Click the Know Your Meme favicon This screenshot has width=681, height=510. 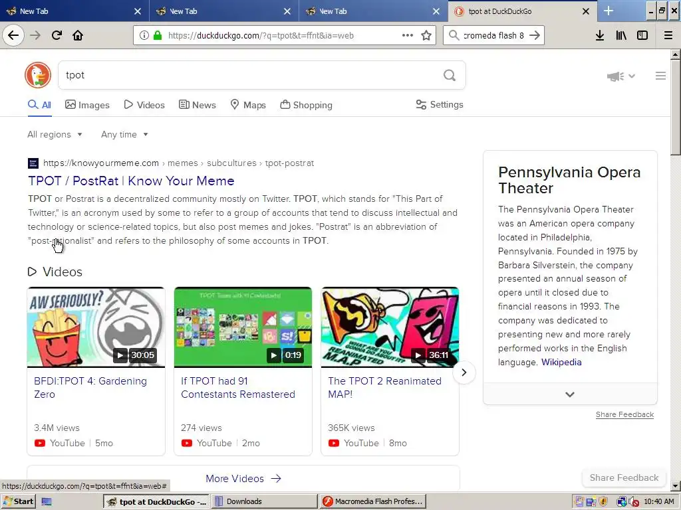[x=33, y=163]
